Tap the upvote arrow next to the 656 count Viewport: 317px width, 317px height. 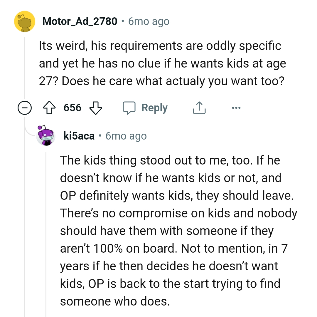tap(50, 108)
